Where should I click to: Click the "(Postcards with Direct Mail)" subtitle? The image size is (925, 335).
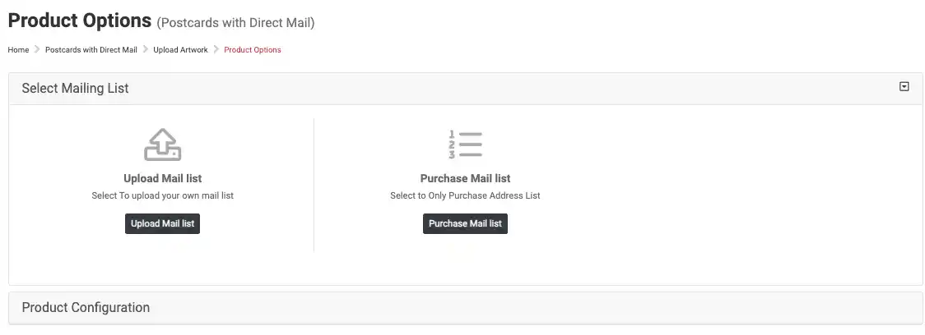pos(235,23)
